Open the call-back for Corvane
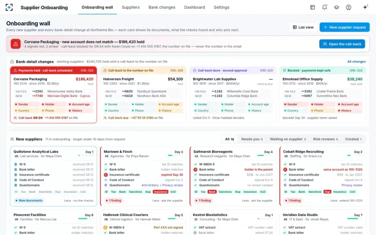 pos(342,44)
